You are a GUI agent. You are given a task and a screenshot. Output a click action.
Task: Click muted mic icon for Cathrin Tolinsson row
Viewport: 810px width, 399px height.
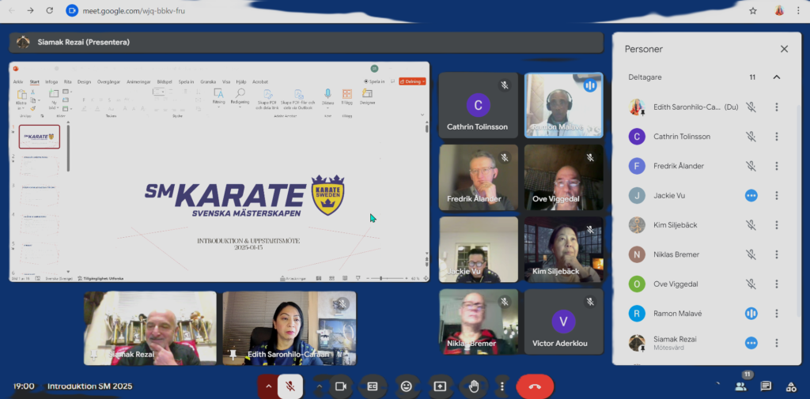tap(751, 137)
